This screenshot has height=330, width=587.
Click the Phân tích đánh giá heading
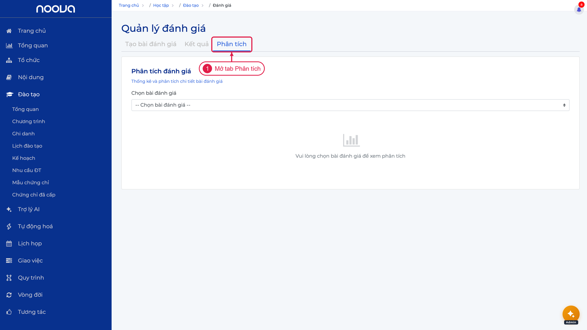[x=161, y=71]
